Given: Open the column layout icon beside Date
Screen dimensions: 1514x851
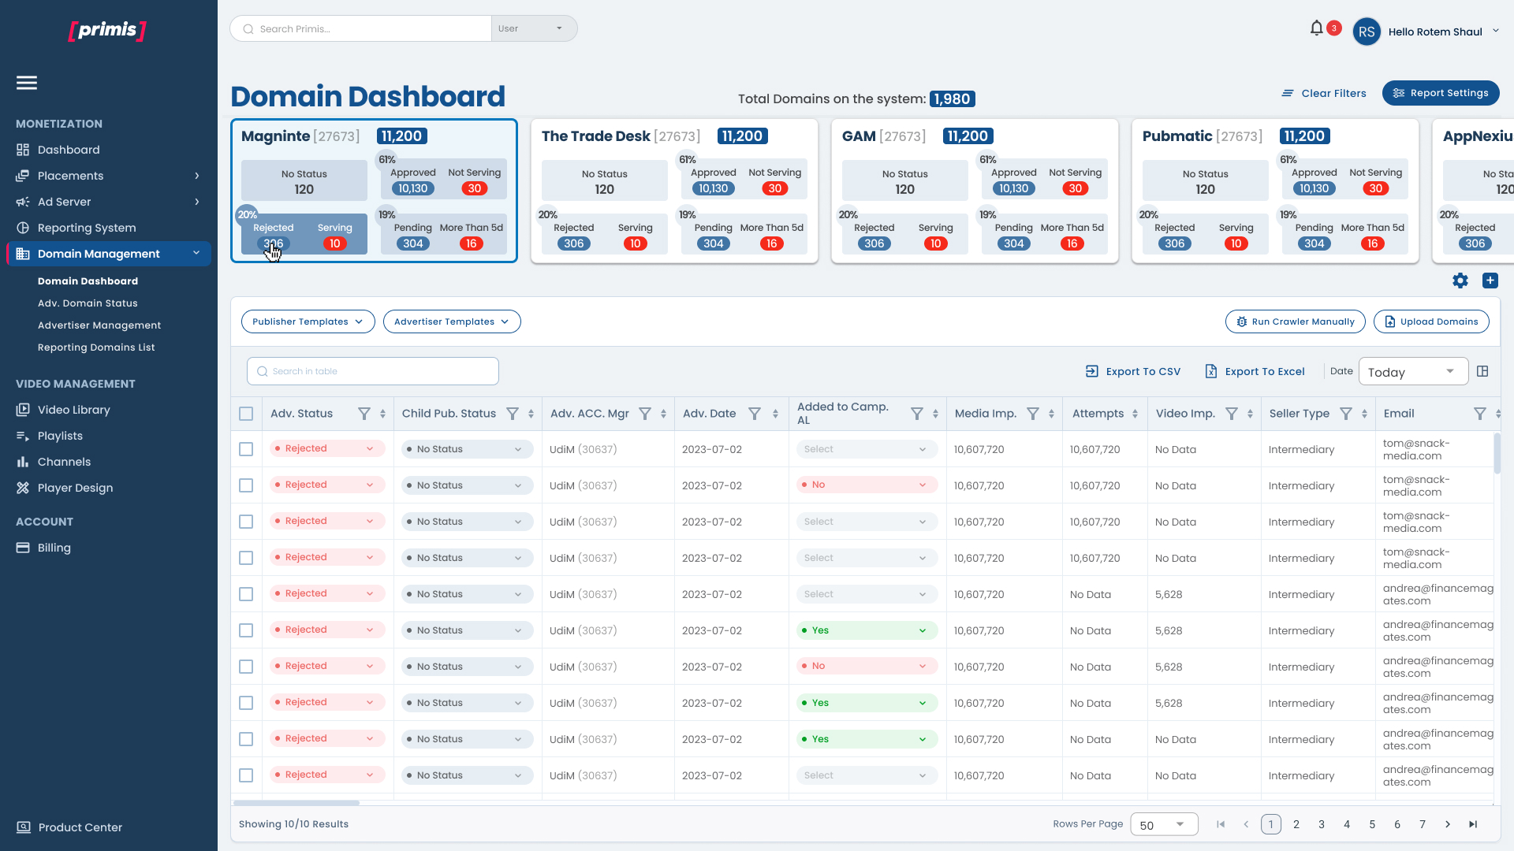Looking at the screenshot, I should tap(1482, 371).
